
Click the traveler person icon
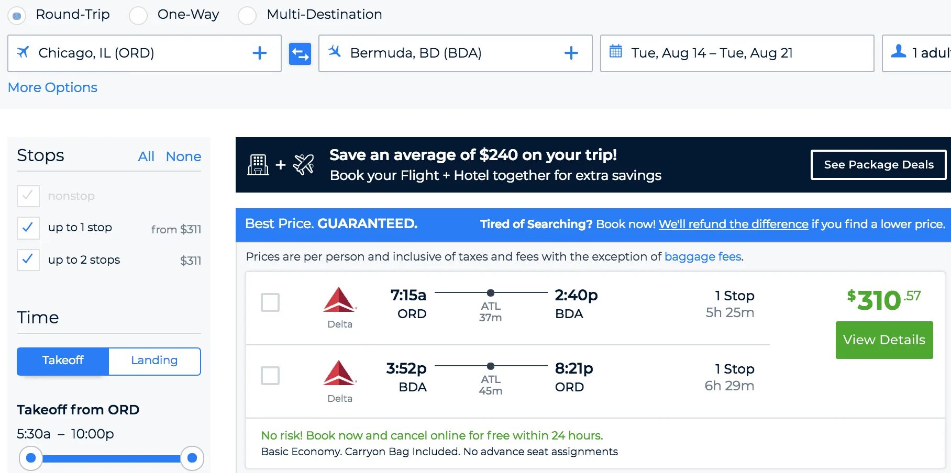[x=899, y=51]
